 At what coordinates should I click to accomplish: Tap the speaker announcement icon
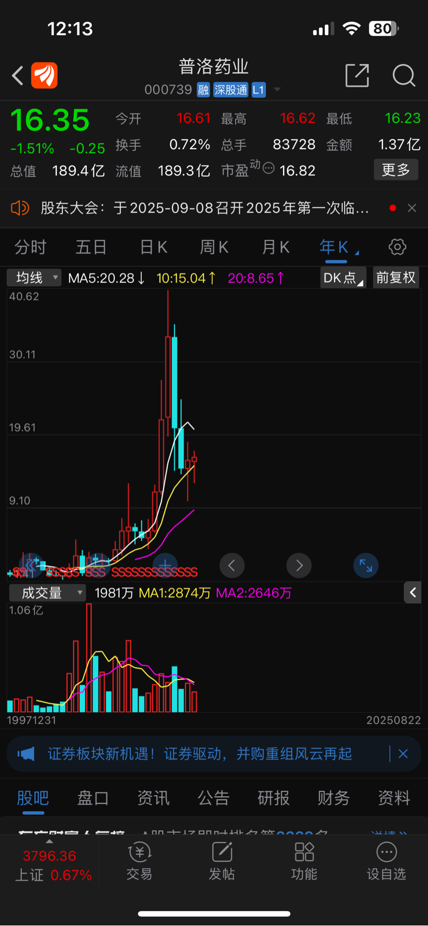(20, 208)
